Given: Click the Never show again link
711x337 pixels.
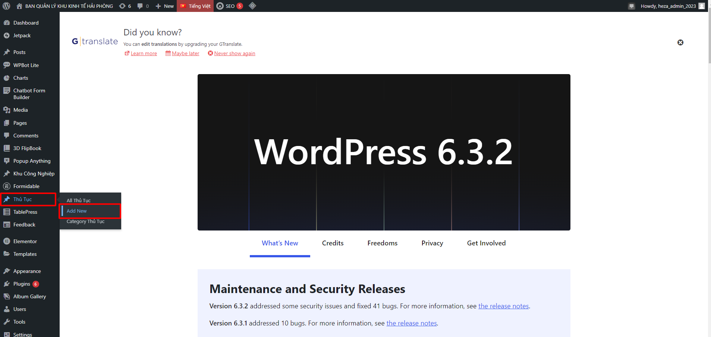Looking at the screenshot, I should pos(235,53).
